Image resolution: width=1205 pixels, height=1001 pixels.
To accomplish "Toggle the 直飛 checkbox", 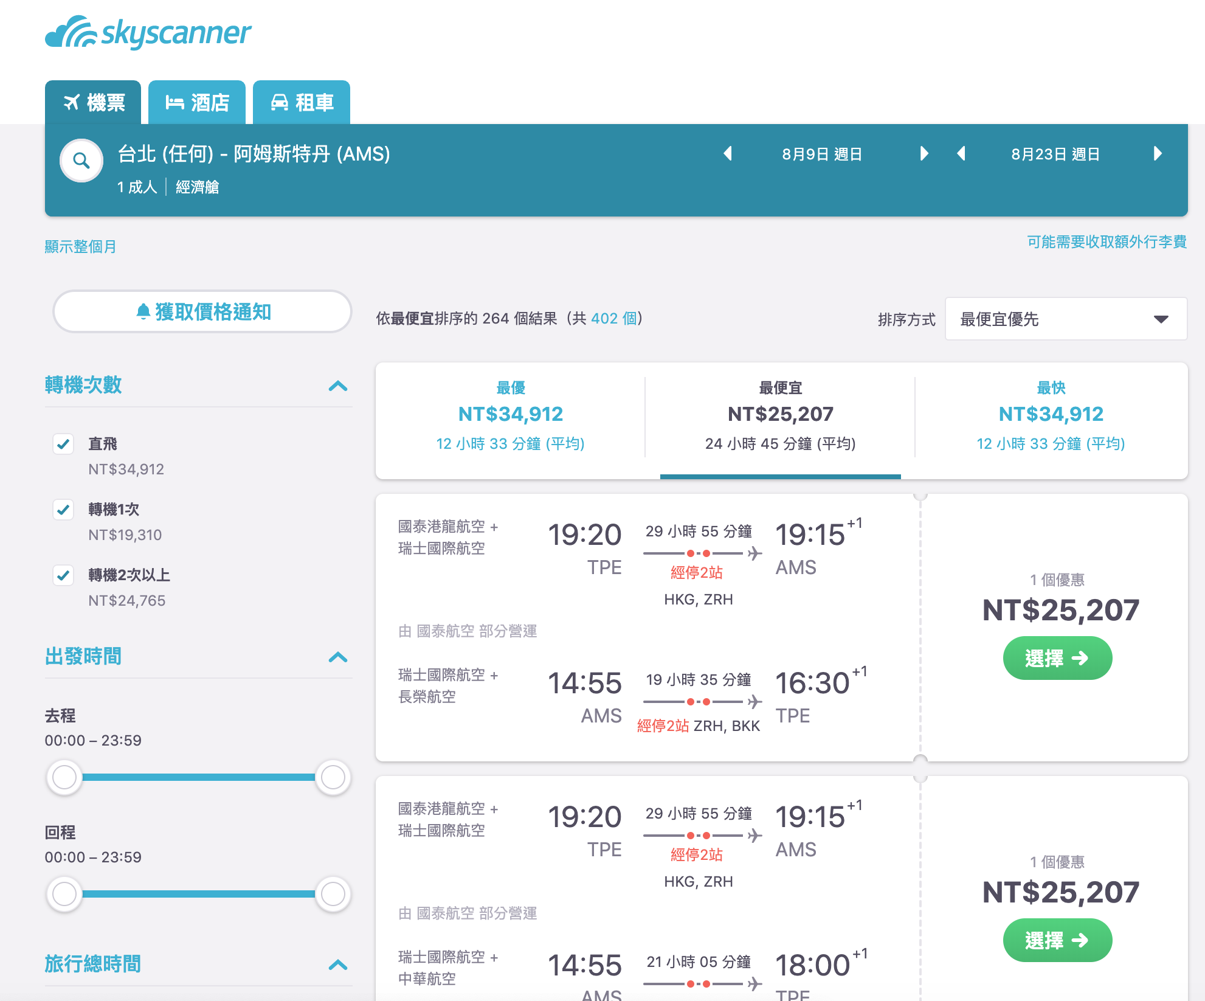I will (63, 444).
